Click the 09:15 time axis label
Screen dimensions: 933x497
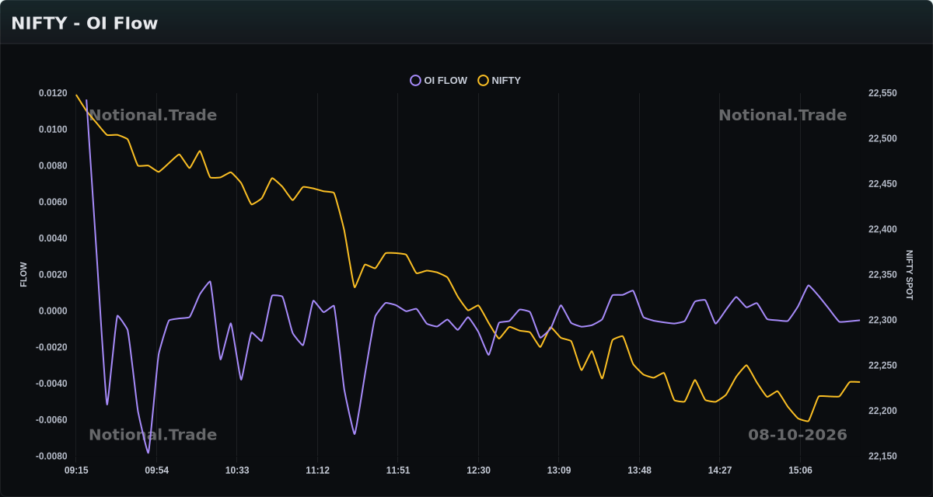(76, 471)
